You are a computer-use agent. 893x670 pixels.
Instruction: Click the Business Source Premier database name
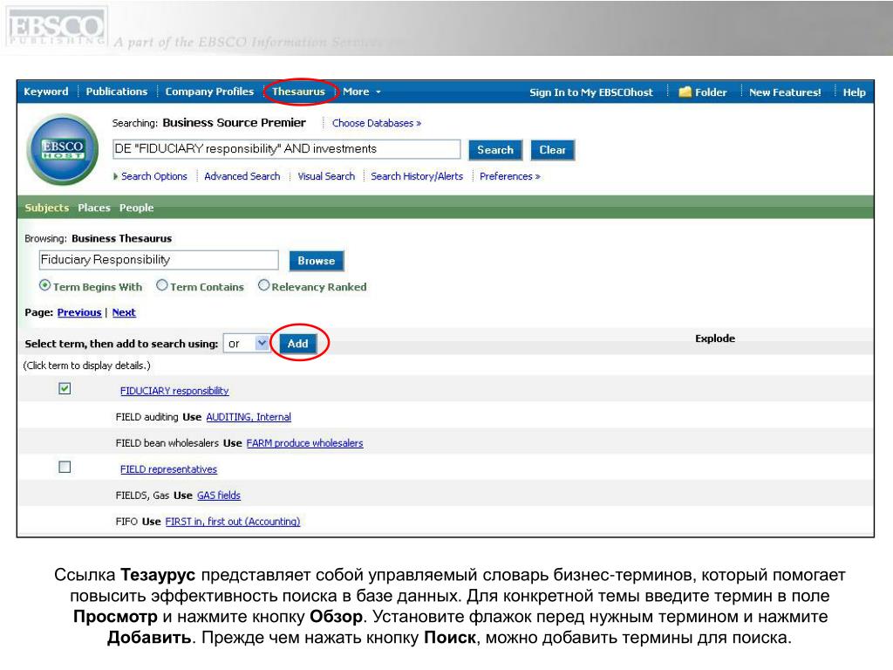234,123
